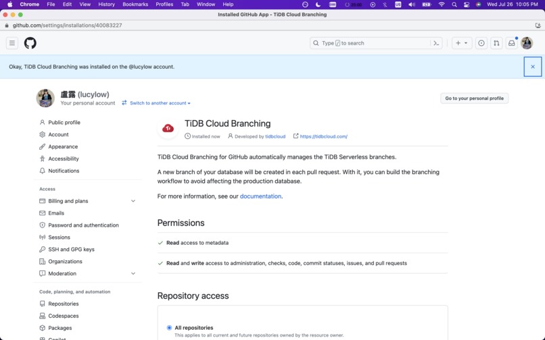Open the Chrome menu in menu bar
The image size is (545, 340).
(x=30, y=5)
